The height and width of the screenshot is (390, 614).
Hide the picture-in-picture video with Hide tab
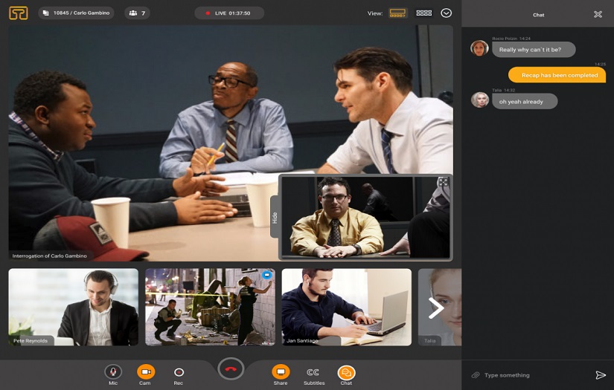coord(275,217)
